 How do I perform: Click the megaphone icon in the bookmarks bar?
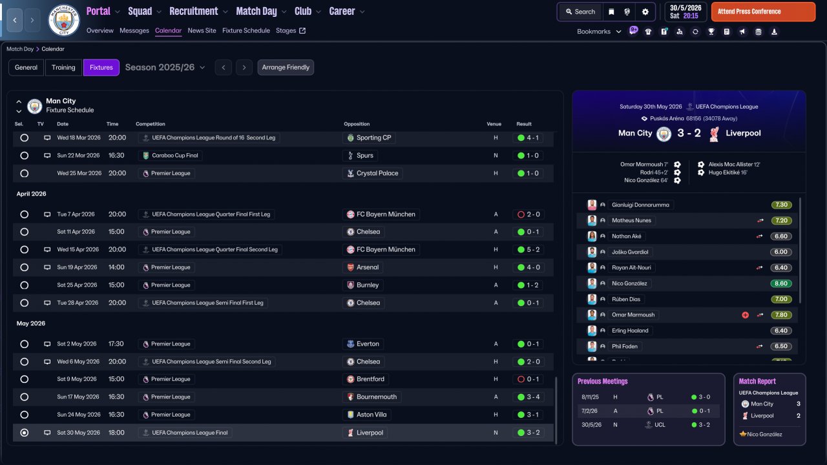742,32
